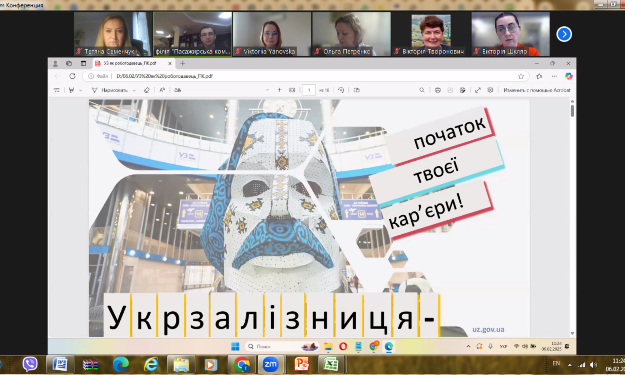Expand hidden icons in the host system tray
Screen dimensions: 625x375
570,365
